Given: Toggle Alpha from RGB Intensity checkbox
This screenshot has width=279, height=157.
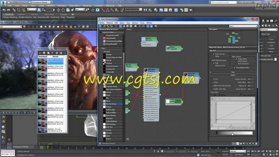Looking at the screenshot, I should pos(212,85).
